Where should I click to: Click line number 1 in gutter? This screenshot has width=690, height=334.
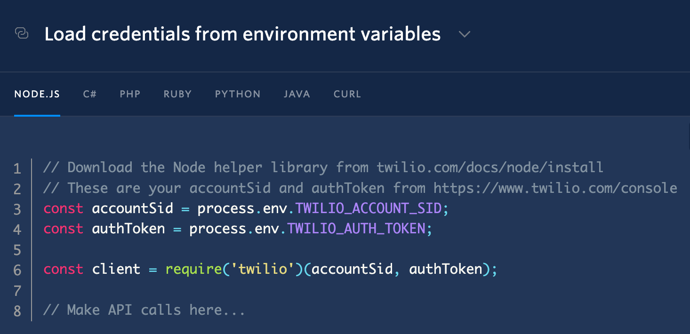17,168
